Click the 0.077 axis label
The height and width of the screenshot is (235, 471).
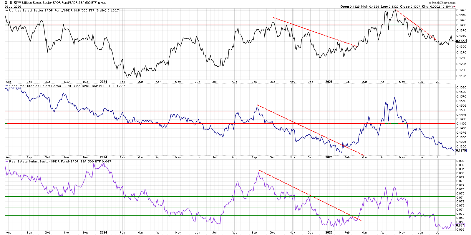pos(460,185)
